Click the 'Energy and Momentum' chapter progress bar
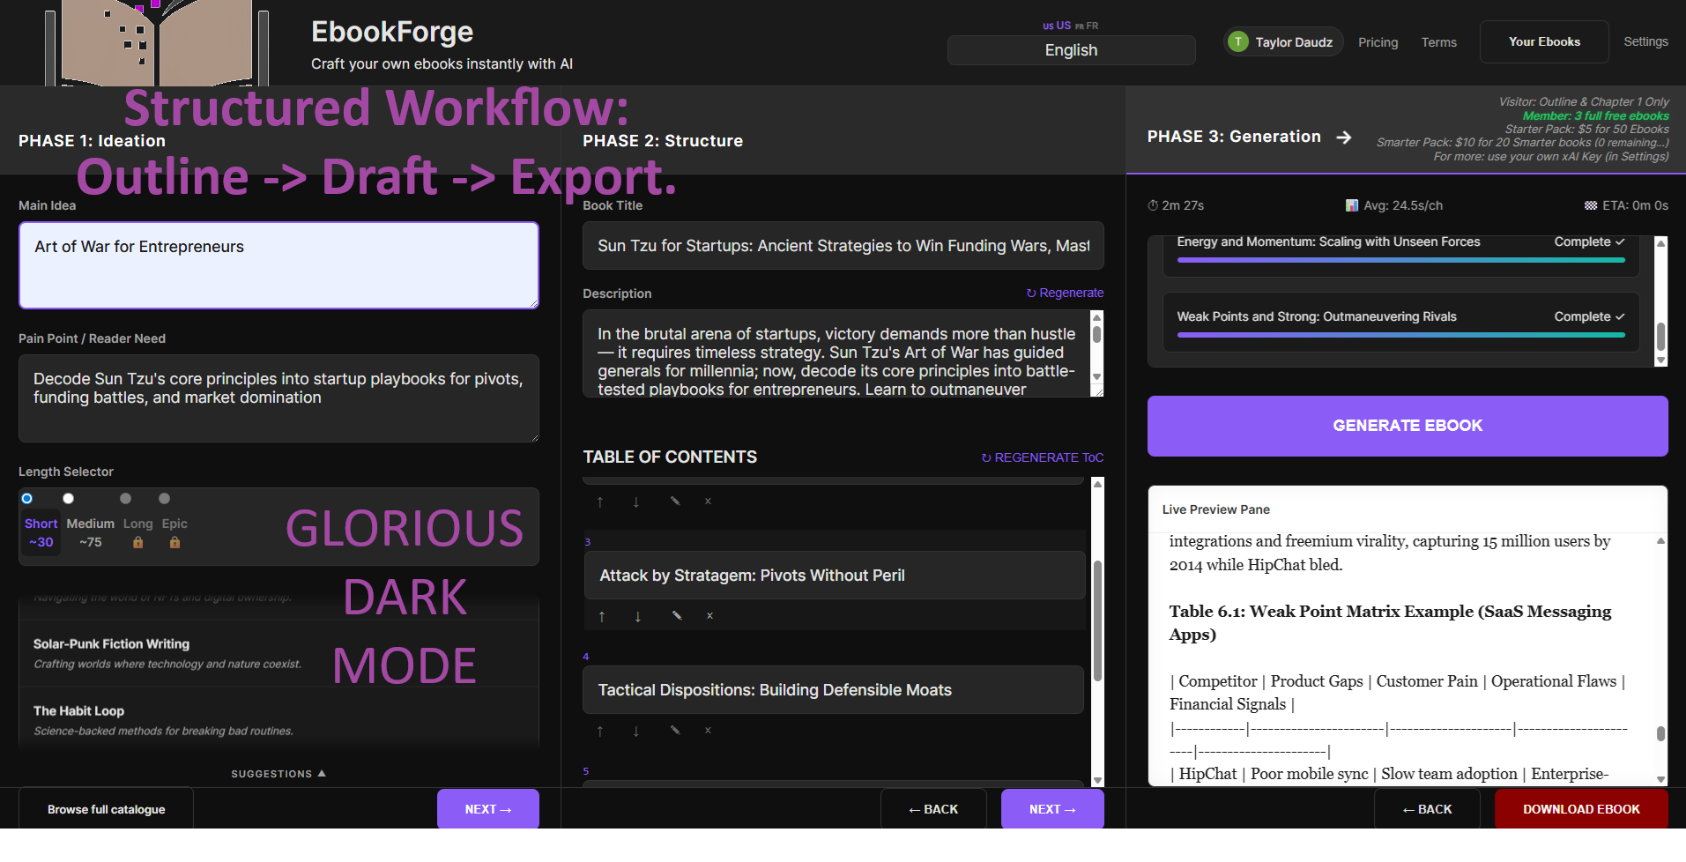This screenshot has width=1686, height=862. tap(1400, 260)
